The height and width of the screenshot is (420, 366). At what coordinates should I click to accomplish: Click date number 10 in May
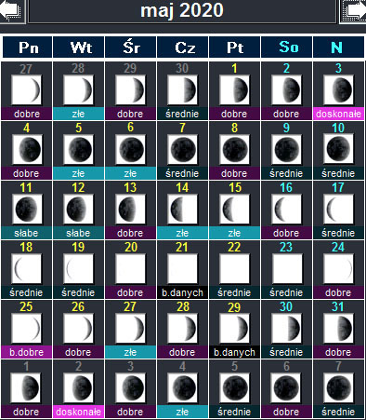(x=338, y=128)
